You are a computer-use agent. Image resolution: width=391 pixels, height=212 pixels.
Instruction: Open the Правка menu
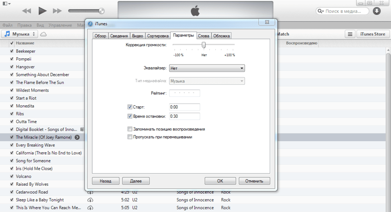24,25
